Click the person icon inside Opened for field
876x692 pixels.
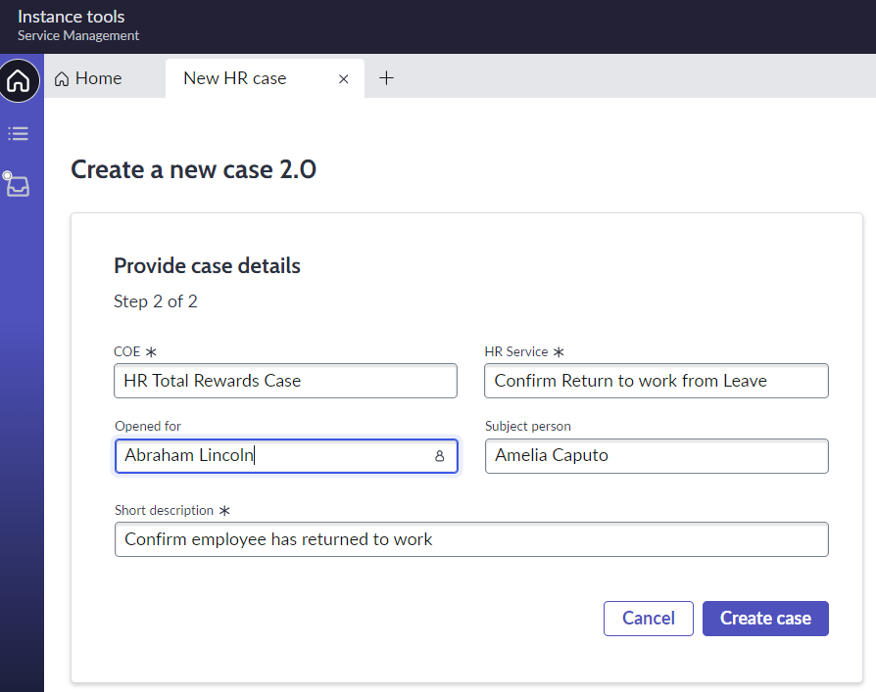click(440, 456)
